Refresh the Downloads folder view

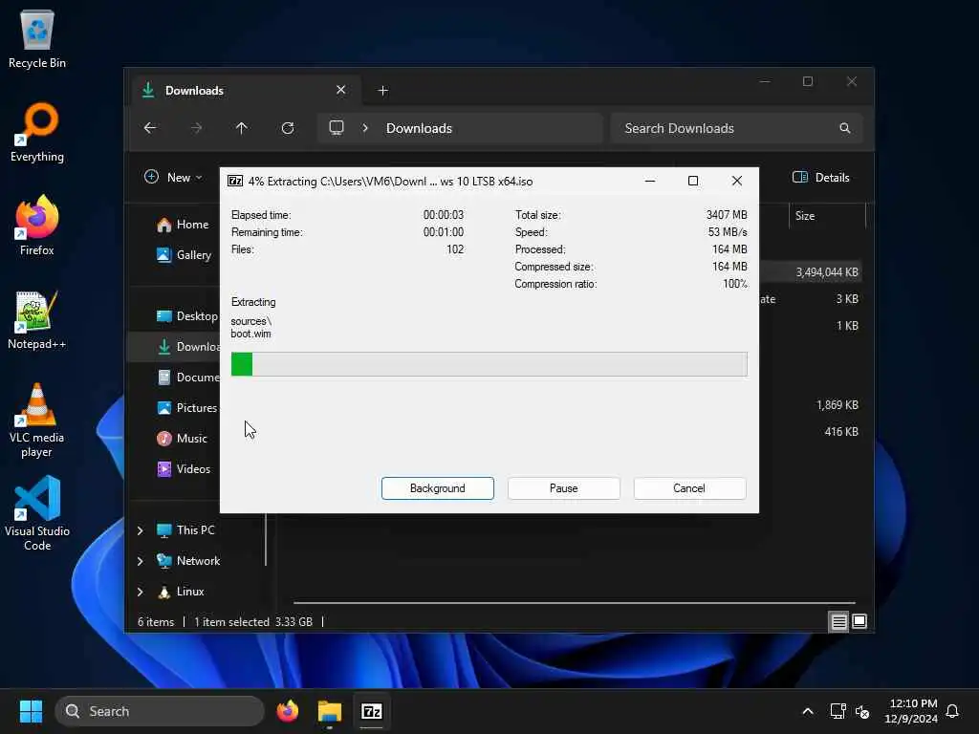coord(288,128)
